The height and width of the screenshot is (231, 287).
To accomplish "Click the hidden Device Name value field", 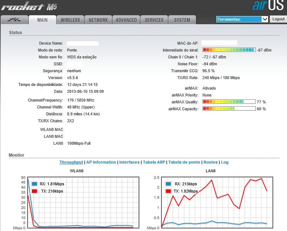I will [82, 44].
